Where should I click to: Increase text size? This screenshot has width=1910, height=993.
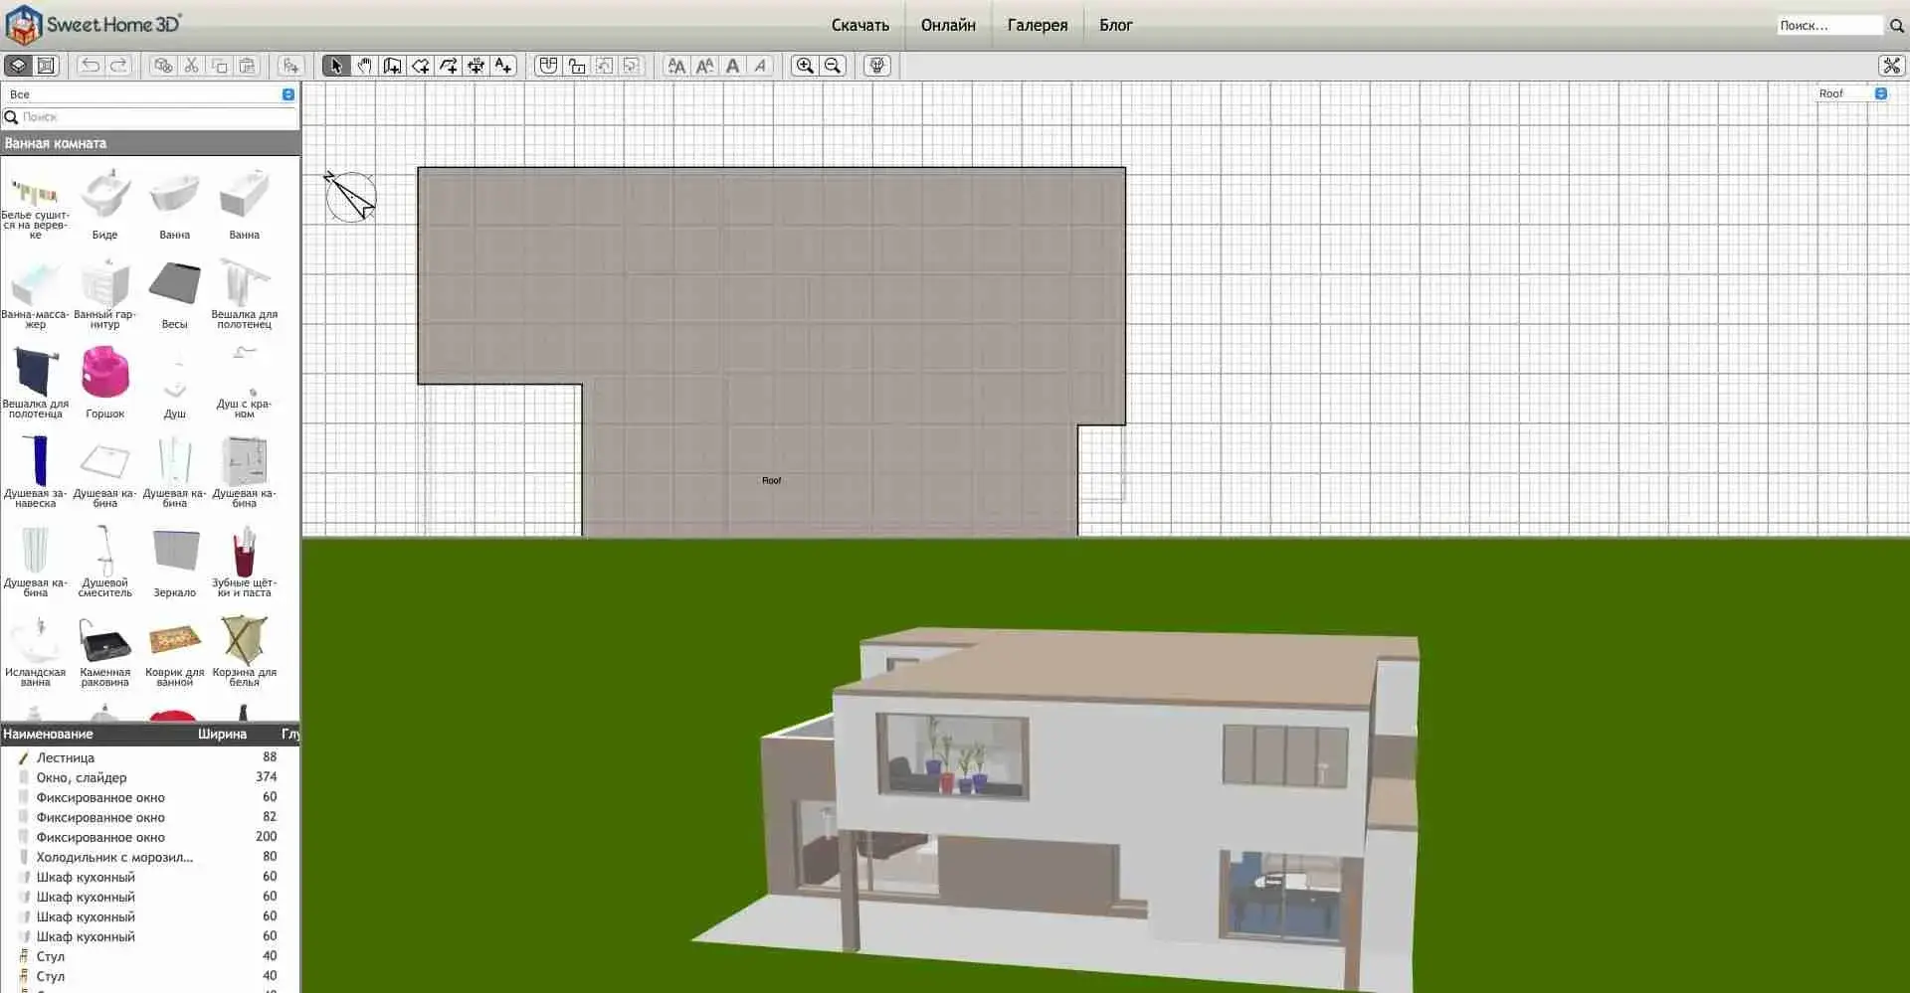tap(676, 66)
